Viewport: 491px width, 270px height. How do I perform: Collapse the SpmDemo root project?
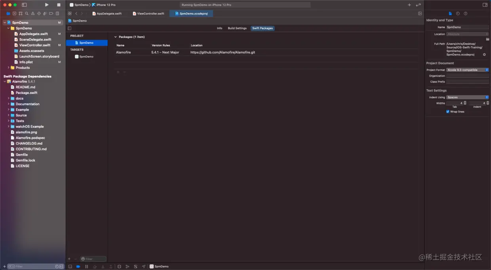tap(5, 23)
